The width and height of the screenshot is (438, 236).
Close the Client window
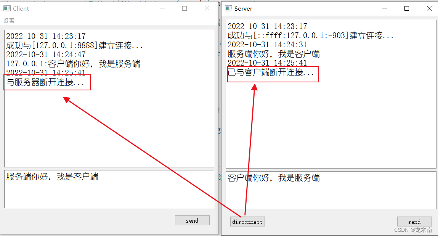tap(207, 8)
